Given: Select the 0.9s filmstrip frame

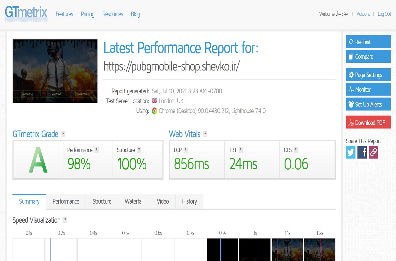Looking at the screenshot, I should (x=223, y=250).
